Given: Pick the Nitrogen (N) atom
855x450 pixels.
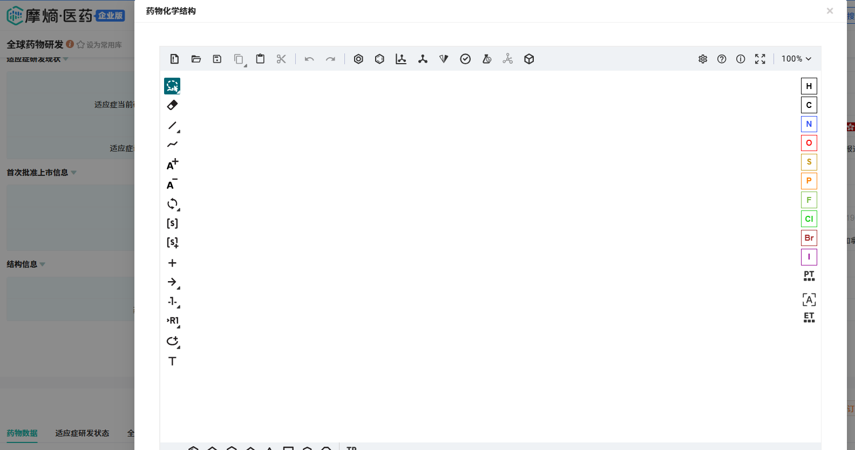Looking at the screenshot, I should tap(809, 124).
